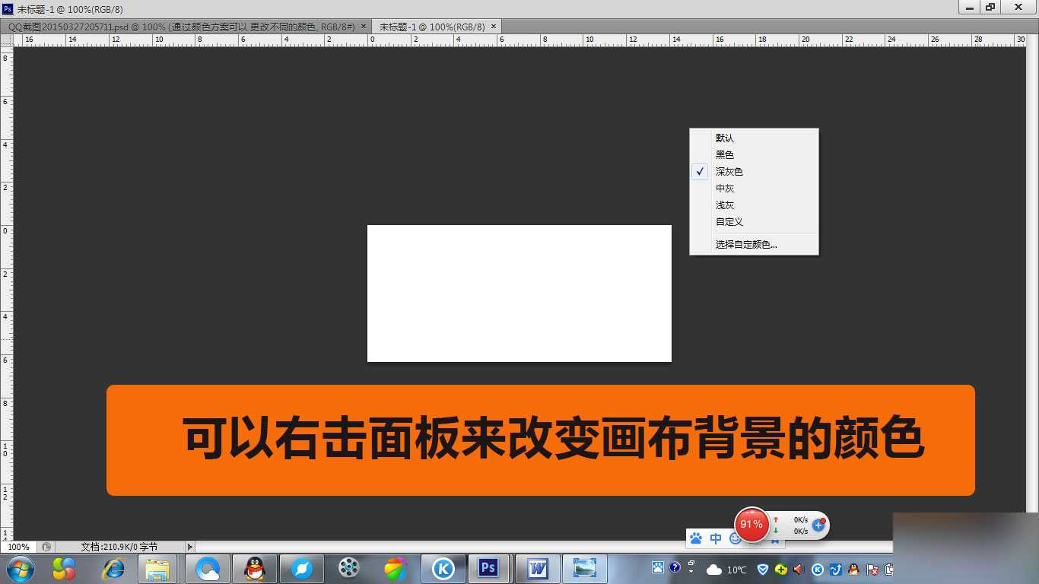Click the volume speaker tray icon
This screenshot has height=584, width=1039.
point(799,569)
